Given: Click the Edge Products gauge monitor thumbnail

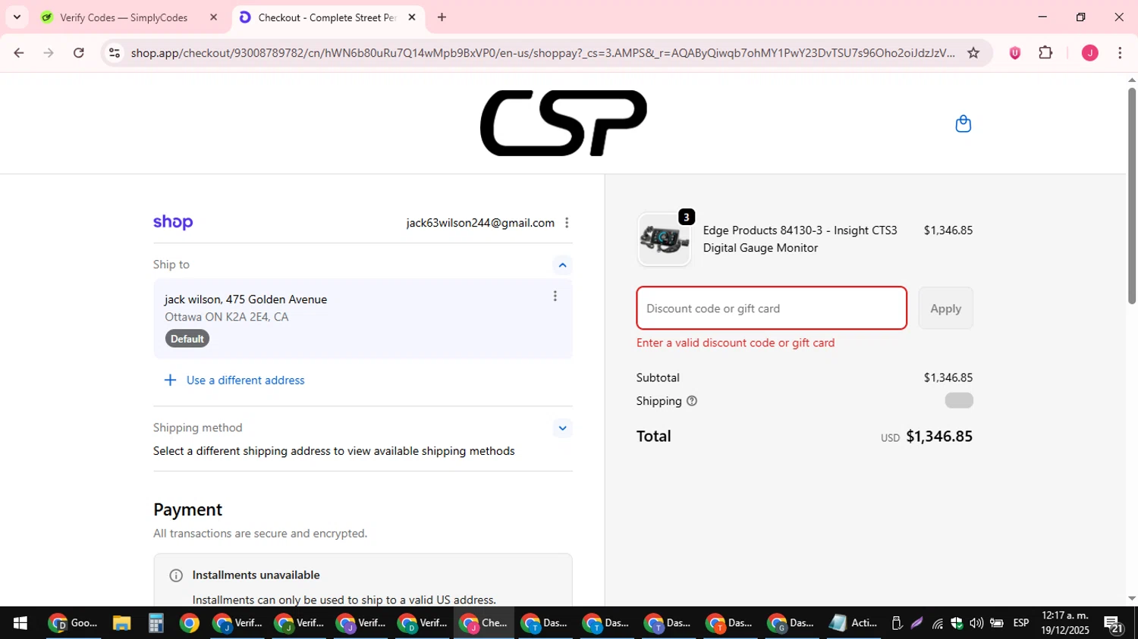Looking at the screenshot, I should point(664,240).
